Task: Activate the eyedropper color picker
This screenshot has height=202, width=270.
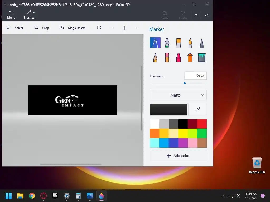Action: 197,110
